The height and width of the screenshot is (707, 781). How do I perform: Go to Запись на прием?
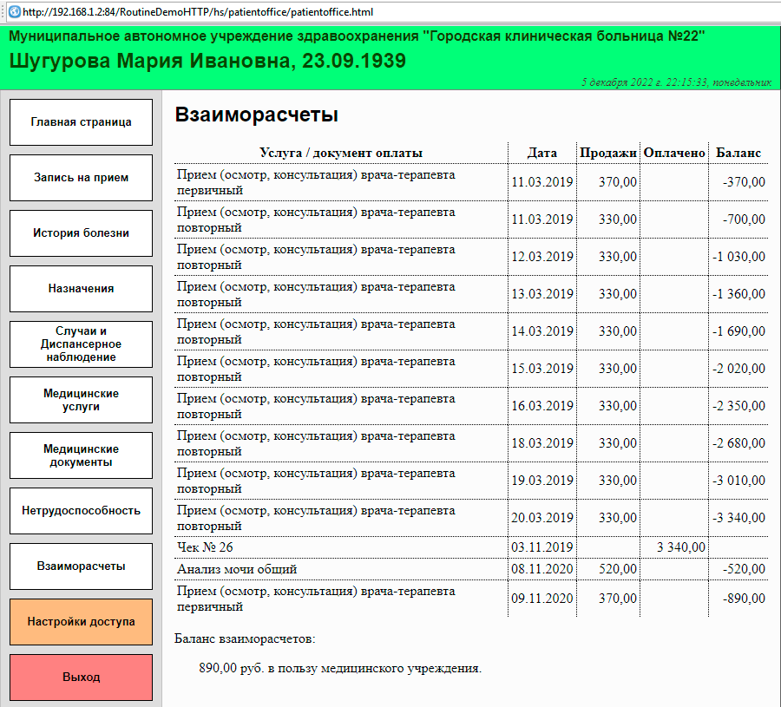(81, 178)
